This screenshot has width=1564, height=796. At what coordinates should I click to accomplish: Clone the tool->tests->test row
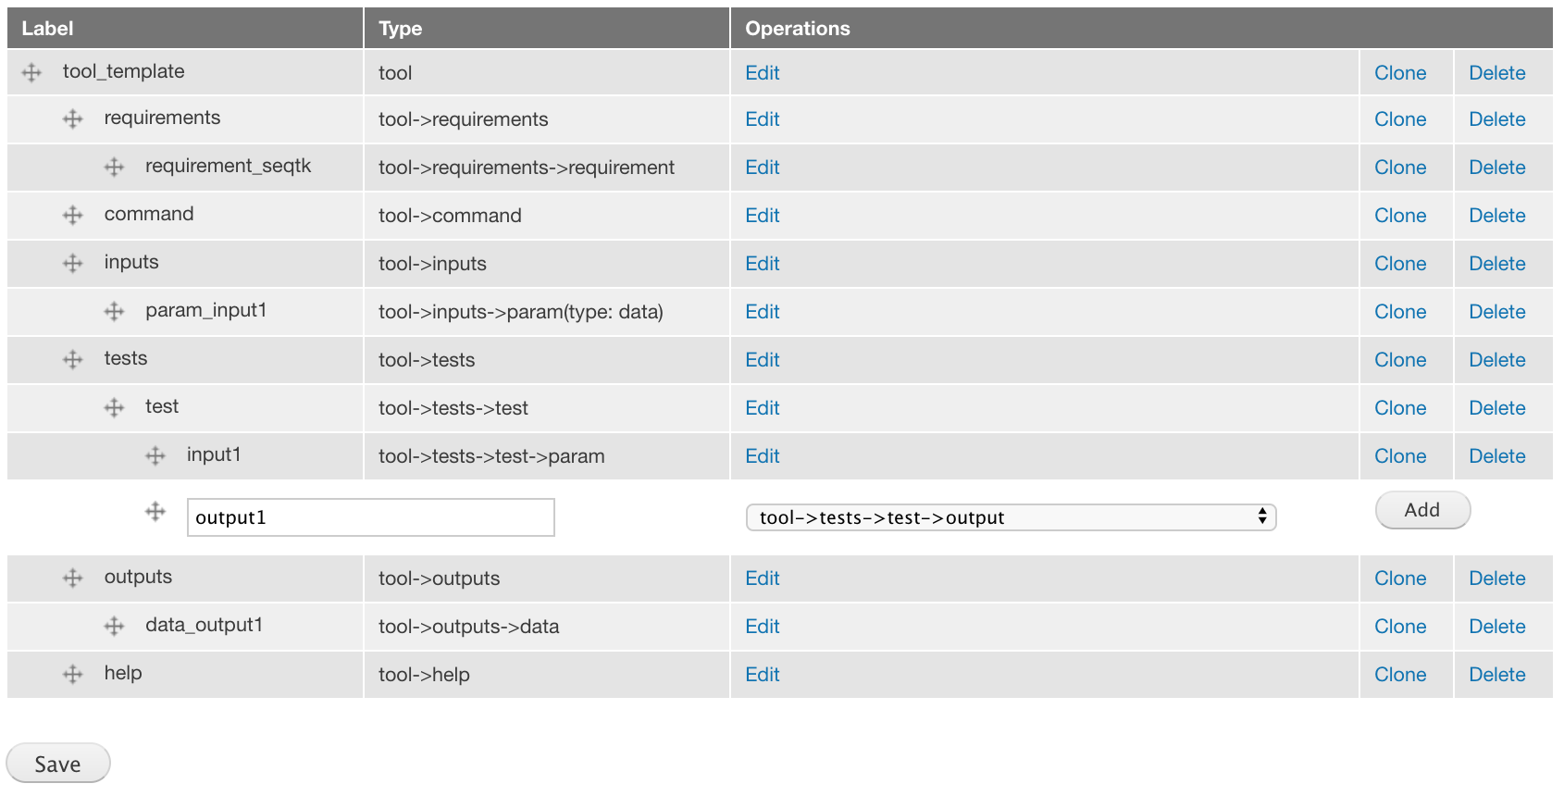point(1400,408)
